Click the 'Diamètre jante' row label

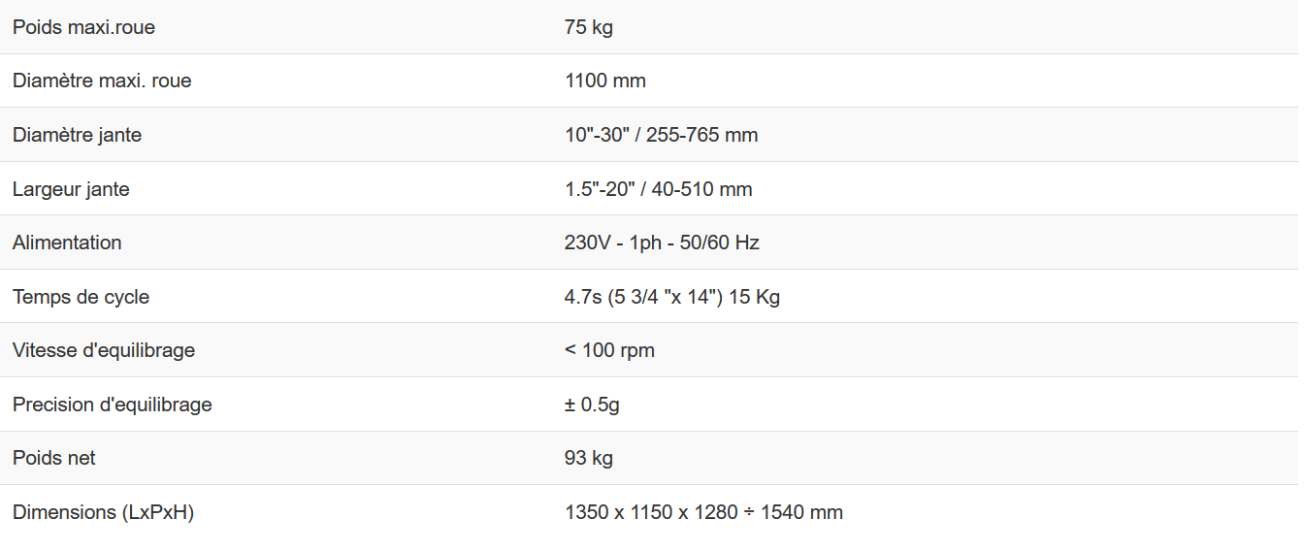click(x=77, y=135)
